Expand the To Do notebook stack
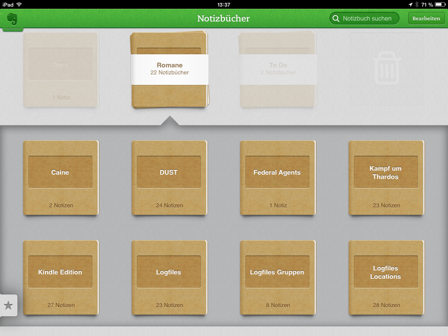The image size is (448, 336). click(278, 70)
